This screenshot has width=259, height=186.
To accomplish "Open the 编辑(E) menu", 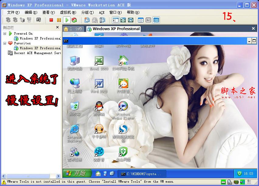I will pos(31,12).
